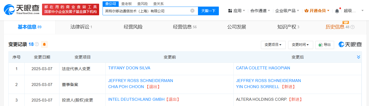The width and height of the screenshot is (369, 106).
Task: Open CATIA COLETTE HAGOPIAN link
Action: pyautogui.click(x=263, y=68)
